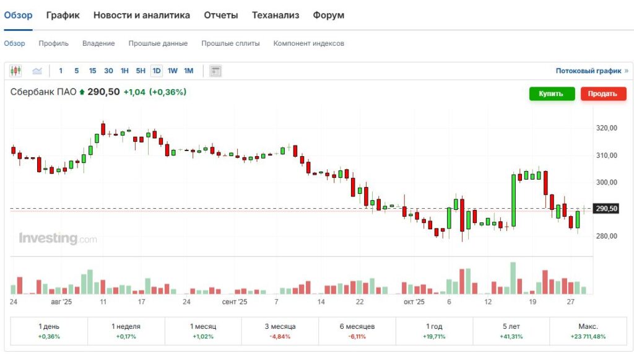The width and height of the screenshot is (634, 358).
Task: Switch to the area chart icon
Action: [37, 71]
